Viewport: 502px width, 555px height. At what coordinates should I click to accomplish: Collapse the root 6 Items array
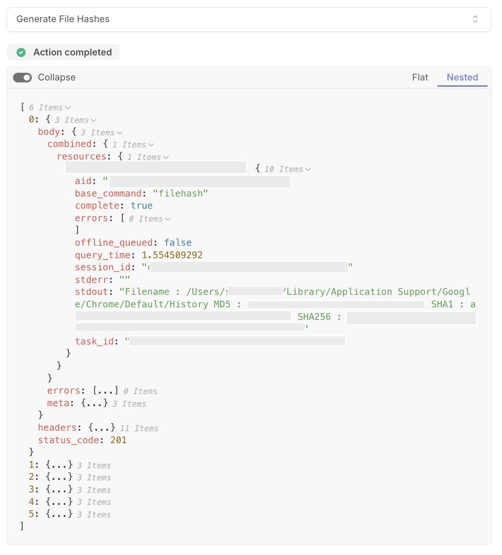(x=67, y=107)
